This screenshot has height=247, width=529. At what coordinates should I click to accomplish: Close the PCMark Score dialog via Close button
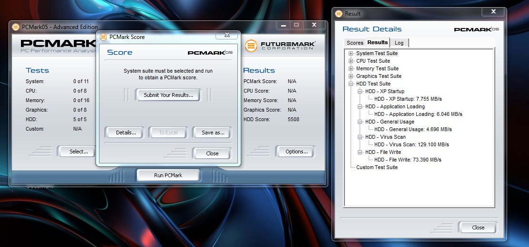(x=212, y=153)
